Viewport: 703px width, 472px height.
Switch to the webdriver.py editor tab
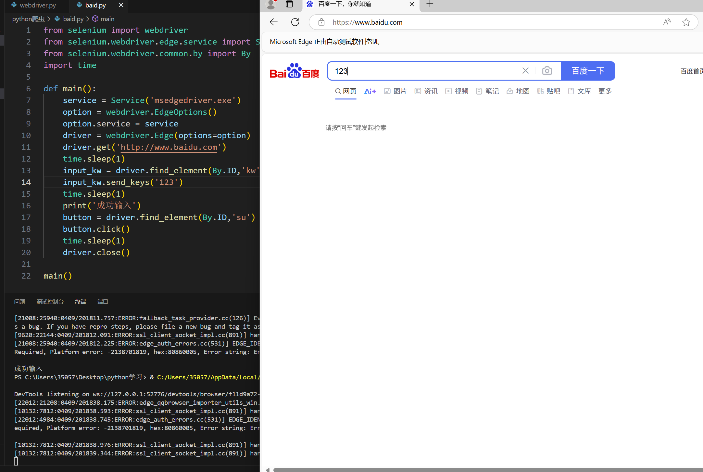pyautogui.click(x=38, y=5)
